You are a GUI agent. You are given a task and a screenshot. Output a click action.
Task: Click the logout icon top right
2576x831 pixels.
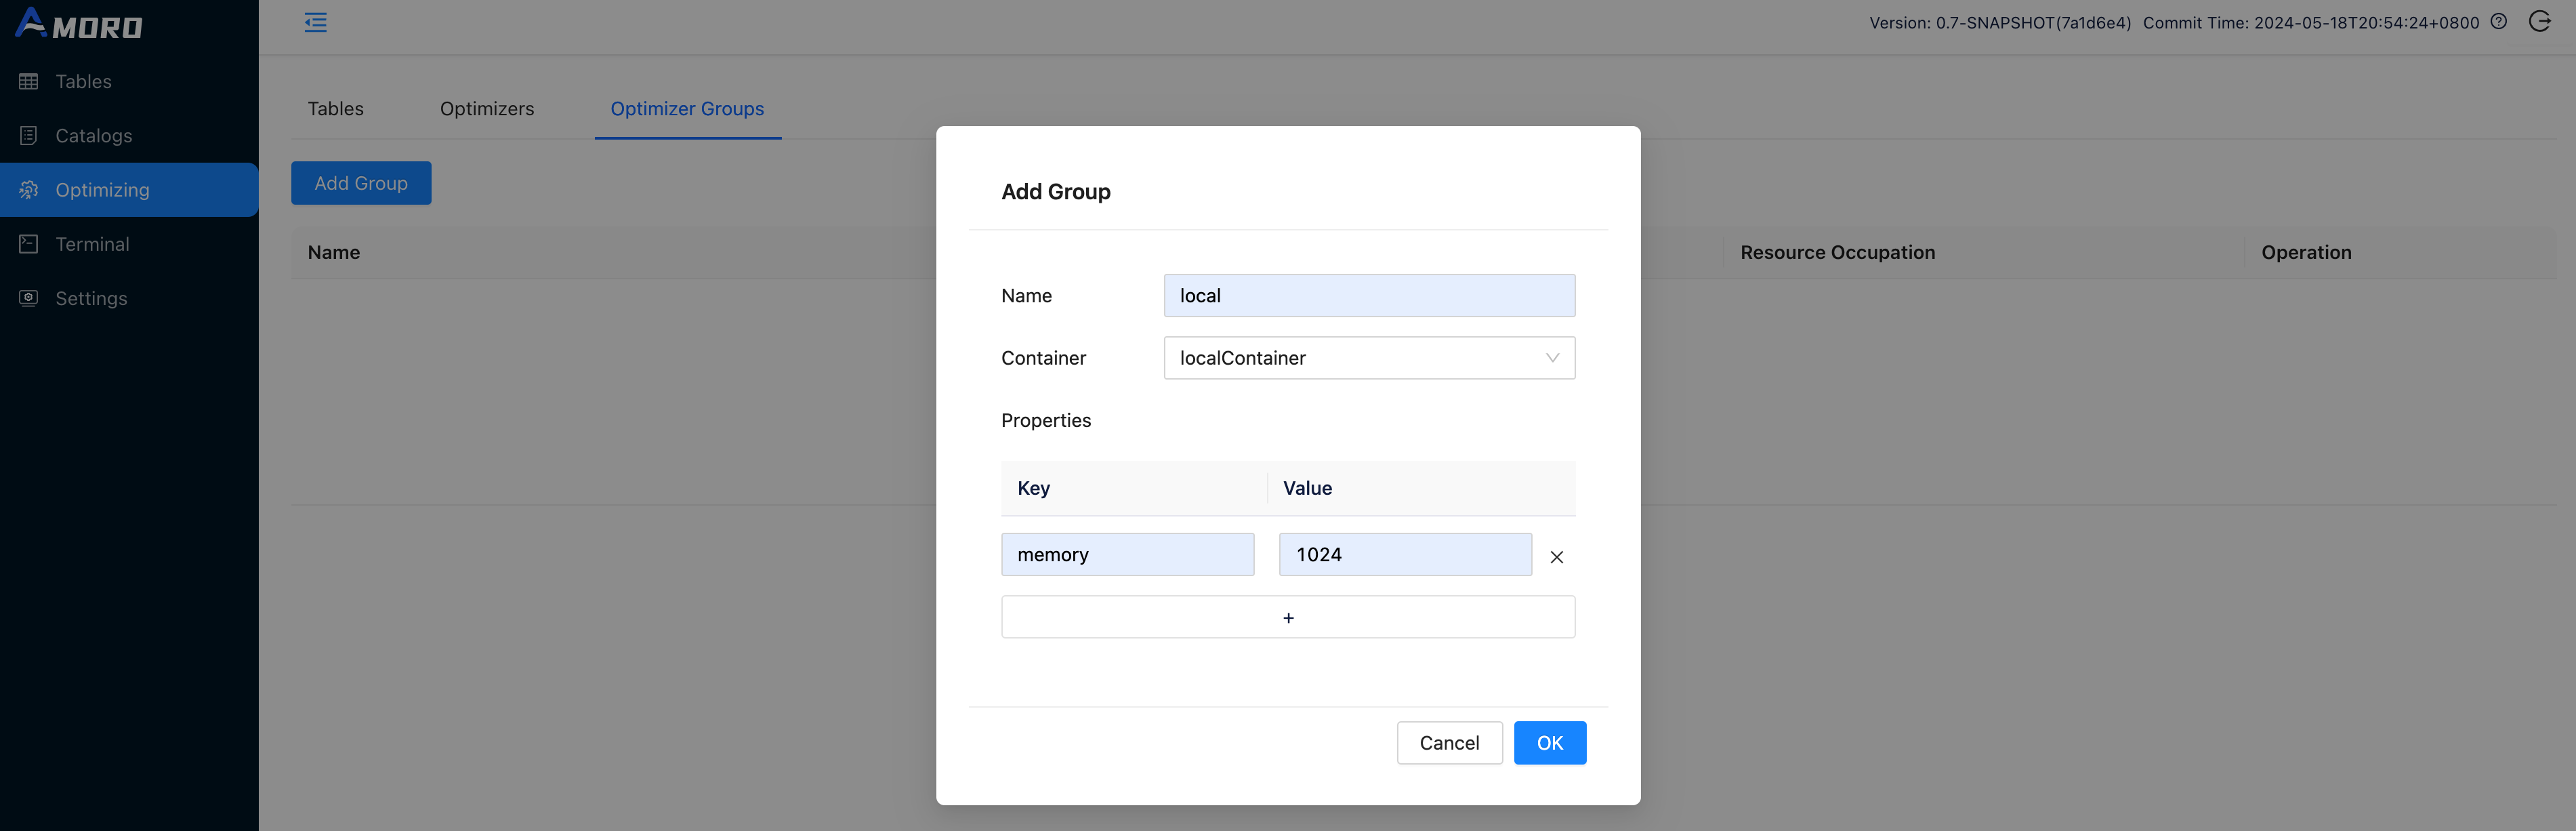[x=2539, y=22]
